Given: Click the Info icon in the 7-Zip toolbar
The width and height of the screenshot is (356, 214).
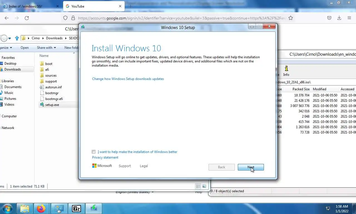Looking at the screenshot, I should click(286, 71).
